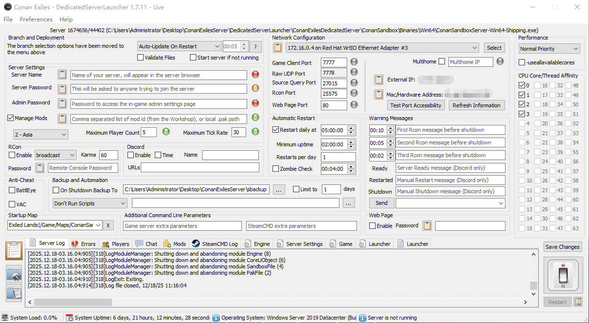Click the clipboard icon beside RCon Password
Viewport: 589px width, 323px height.
[40, 168]
